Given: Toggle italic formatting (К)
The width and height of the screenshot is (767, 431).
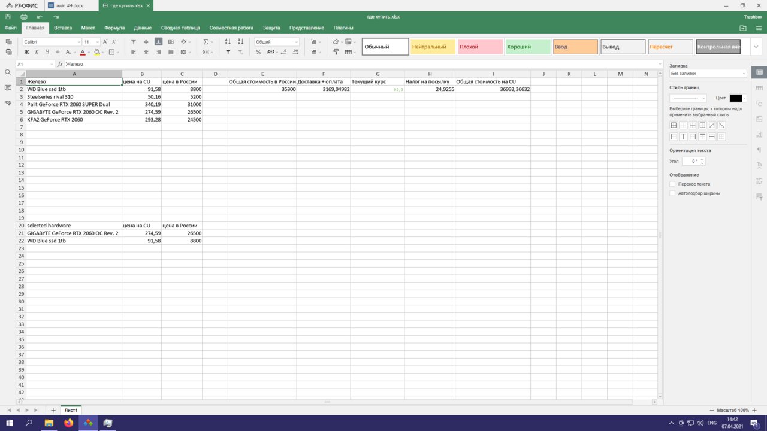Looking at the screenshot, I should (x=37, y=52).
